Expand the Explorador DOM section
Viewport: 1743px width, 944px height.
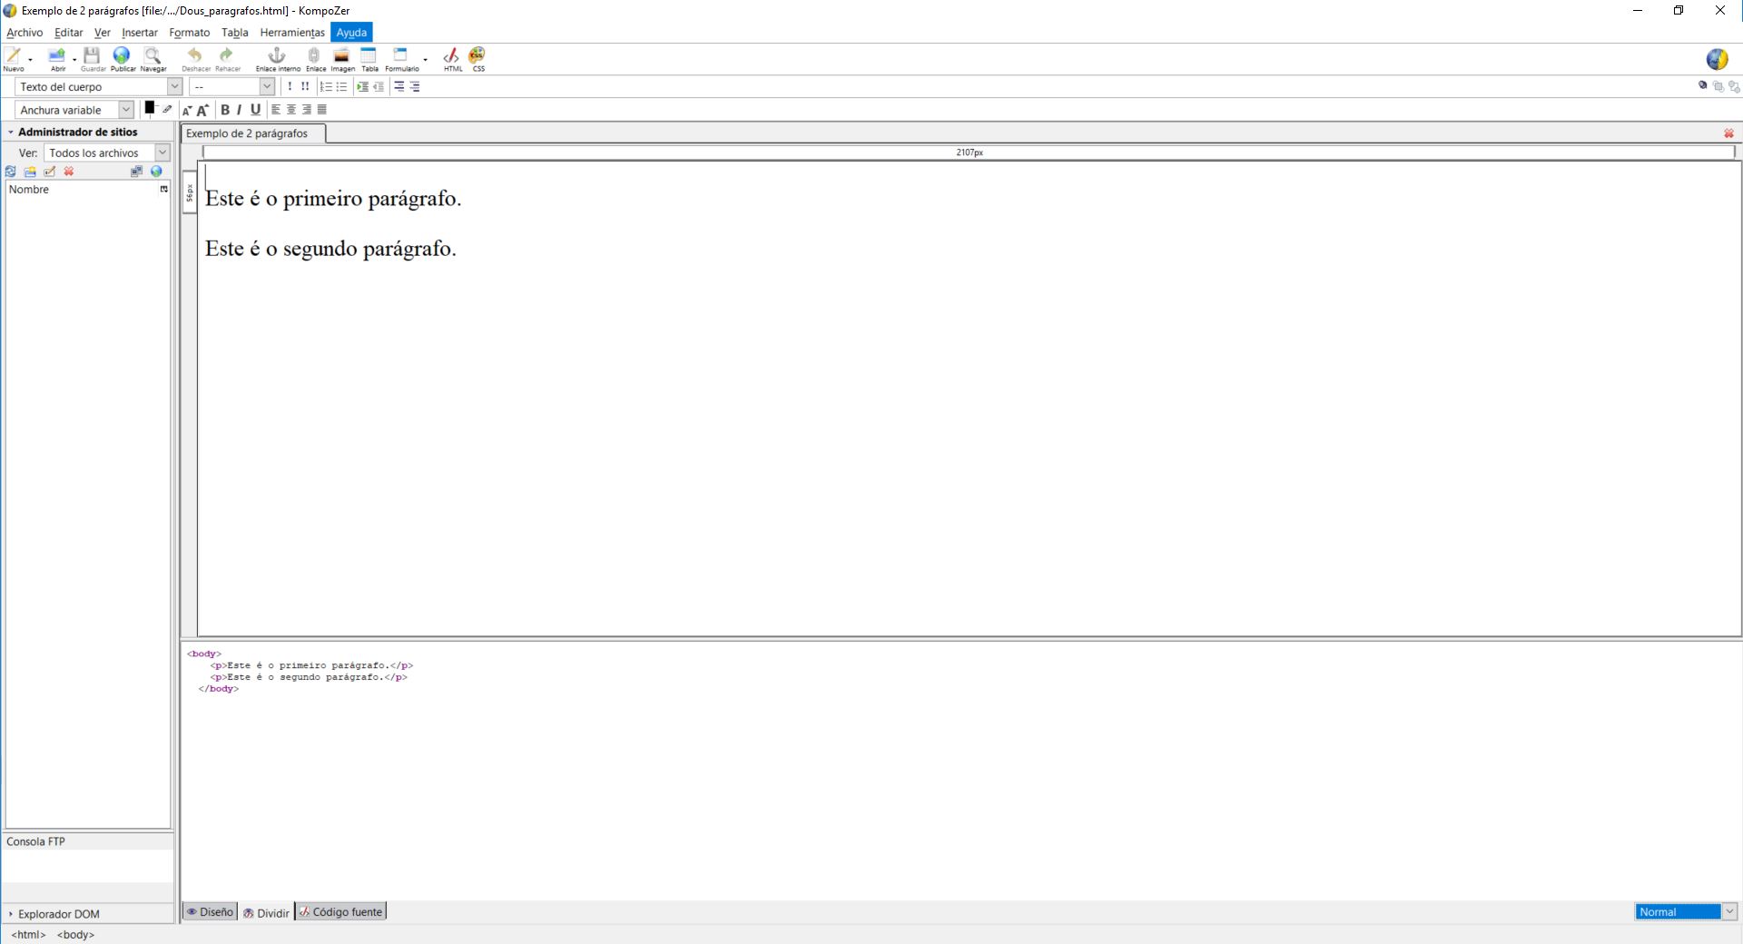11,914
